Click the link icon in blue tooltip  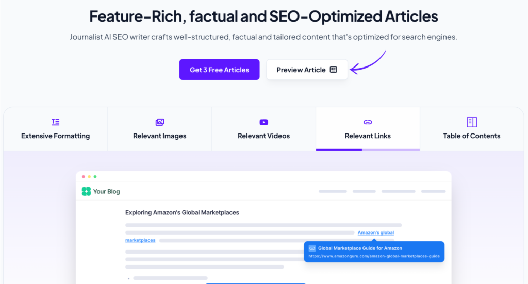[312, 248]
